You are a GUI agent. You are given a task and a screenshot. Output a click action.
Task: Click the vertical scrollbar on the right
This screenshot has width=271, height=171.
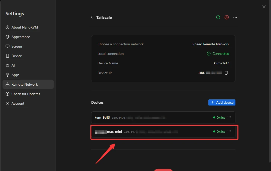pyautogui.click(x=269, y=81)
